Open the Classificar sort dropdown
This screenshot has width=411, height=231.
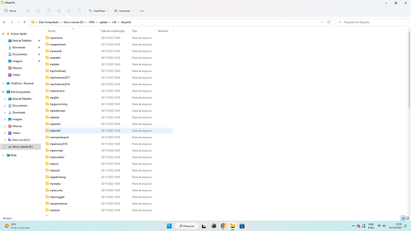(x=98, y=11)
